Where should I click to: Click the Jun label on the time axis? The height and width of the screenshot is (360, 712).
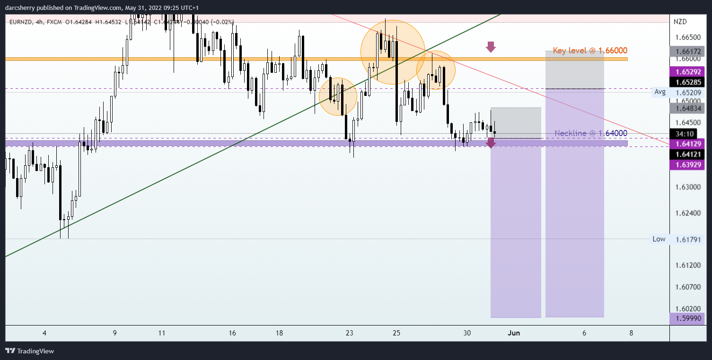514,333
